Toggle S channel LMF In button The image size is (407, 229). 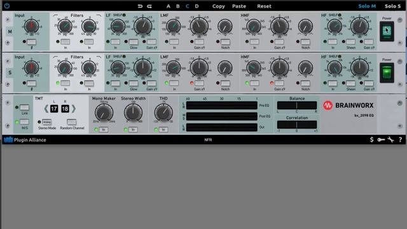(x=174, y=83)
